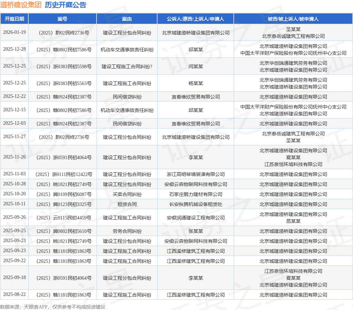
Task: Click the 道桥建设集团 title text
Action: pos(21,5)
